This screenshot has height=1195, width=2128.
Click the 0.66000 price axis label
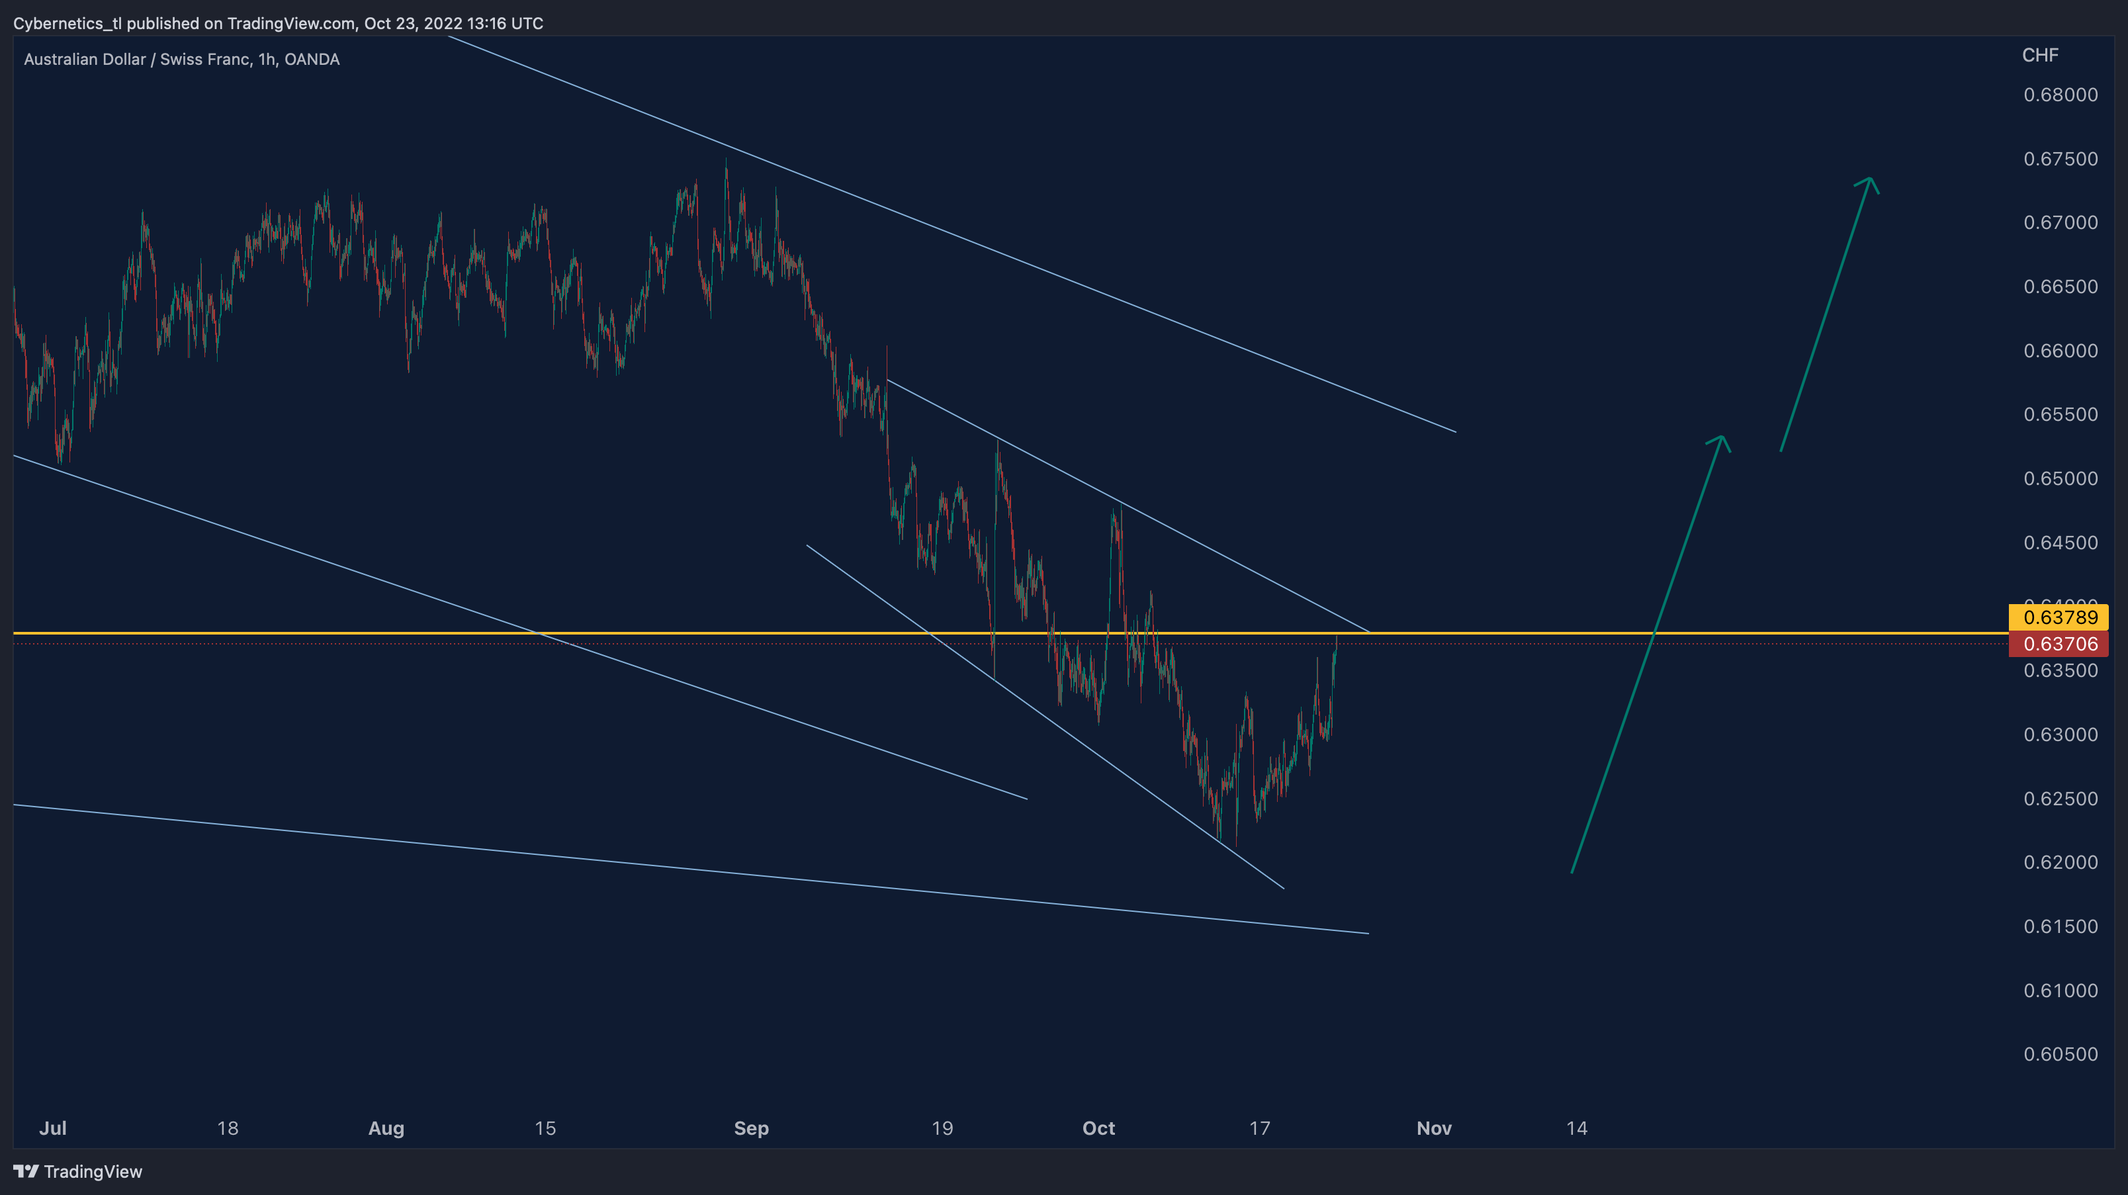pos(2061,351)
